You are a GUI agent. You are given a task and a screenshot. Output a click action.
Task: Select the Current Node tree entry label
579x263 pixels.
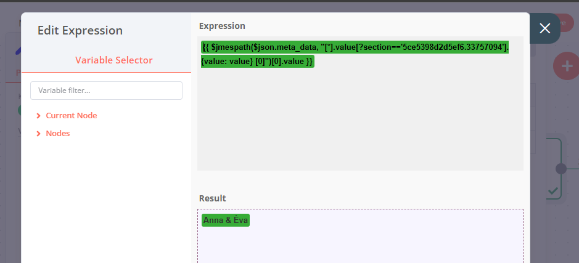pyautogui.click(x=71, y=116)
